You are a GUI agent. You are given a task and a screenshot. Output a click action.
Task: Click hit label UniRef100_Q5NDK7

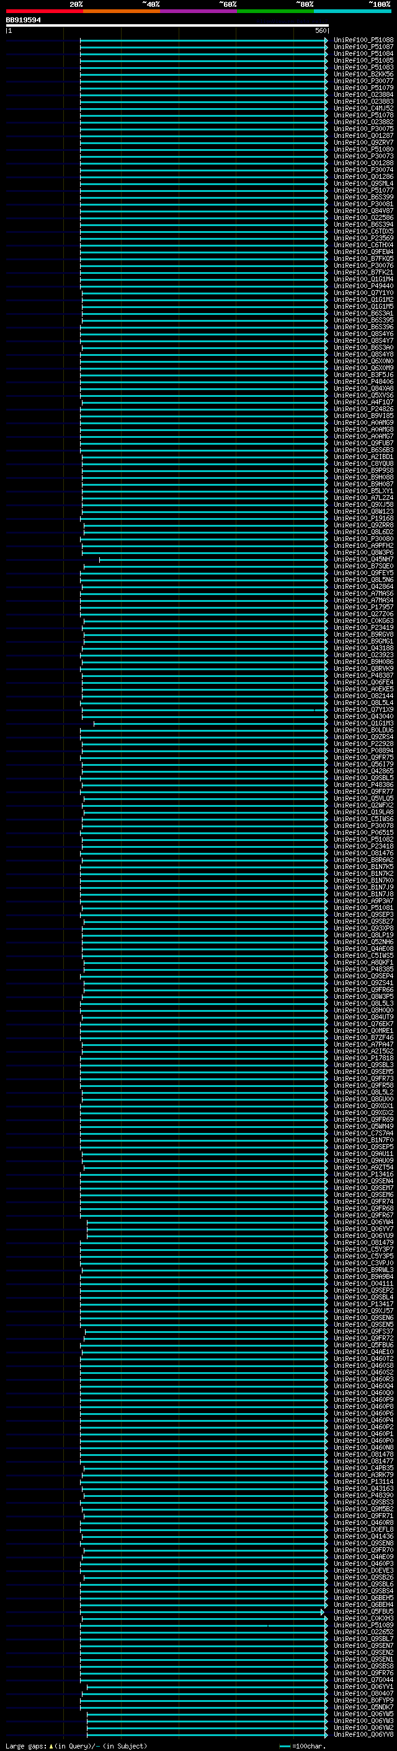364,1707
